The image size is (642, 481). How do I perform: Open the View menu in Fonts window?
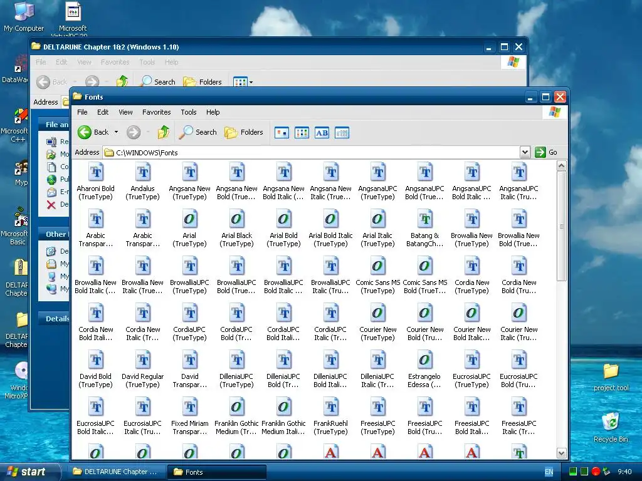[x=125, y=112]
